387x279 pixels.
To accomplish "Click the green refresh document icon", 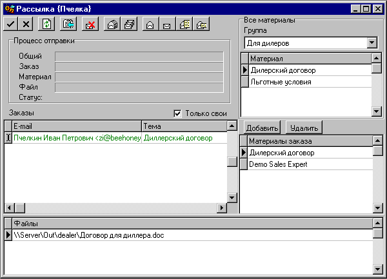I will (46, 24).
